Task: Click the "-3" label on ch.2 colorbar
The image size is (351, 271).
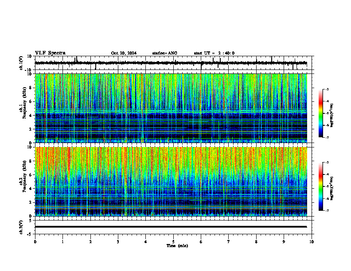Action: (327, 163)
